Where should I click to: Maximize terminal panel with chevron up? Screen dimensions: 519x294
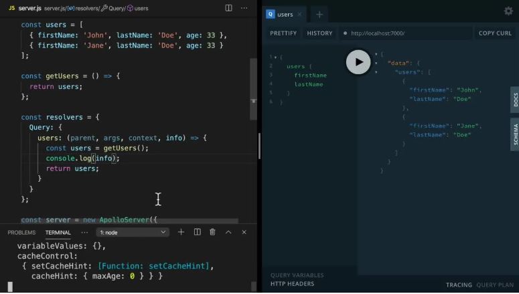tap(228, 233)
